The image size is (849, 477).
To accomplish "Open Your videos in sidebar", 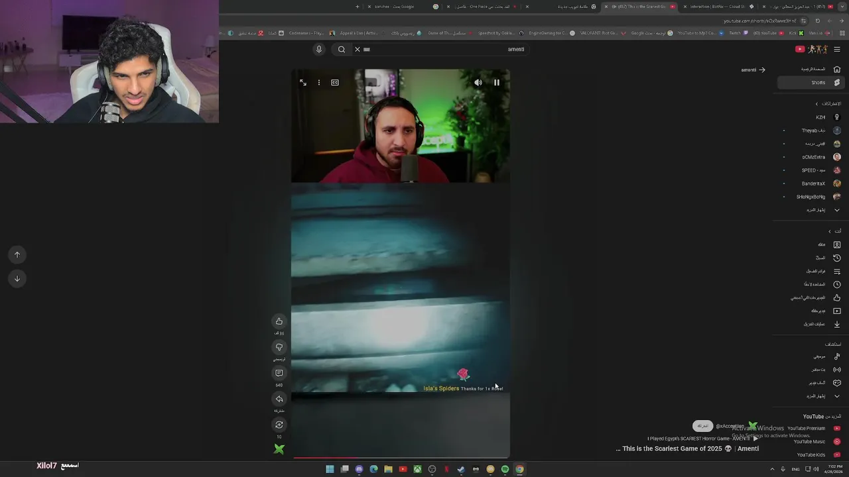I will [811, 311].
